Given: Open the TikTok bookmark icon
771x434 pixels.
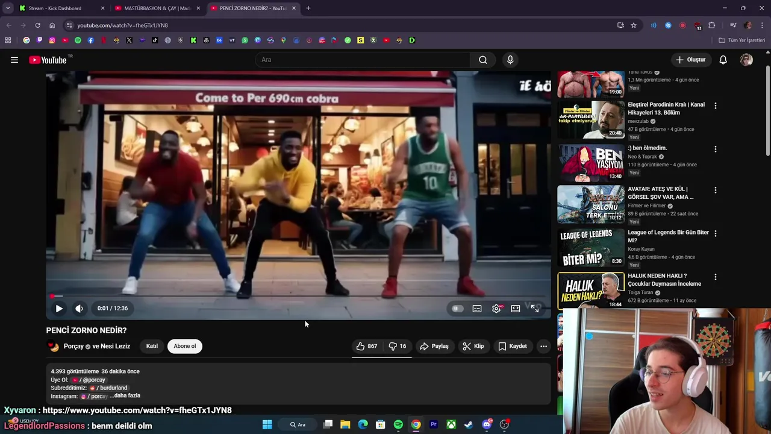Looking at the screenshot, I should (155, 40).
